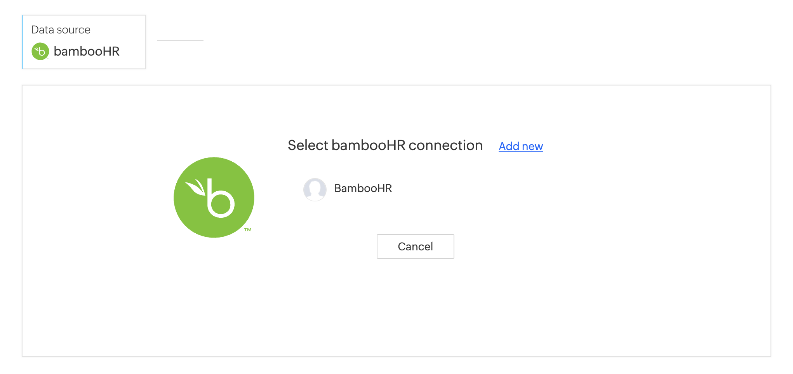Open the Add new connection link
The width and height of the screenshot is (793, 374).
[521, 146]
